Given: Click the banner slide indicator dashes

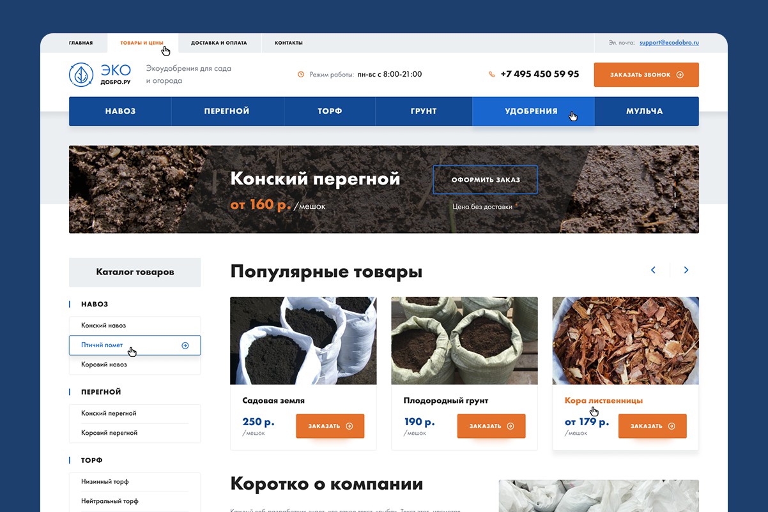Looking at the screenshot, I should tap(675, 189).
